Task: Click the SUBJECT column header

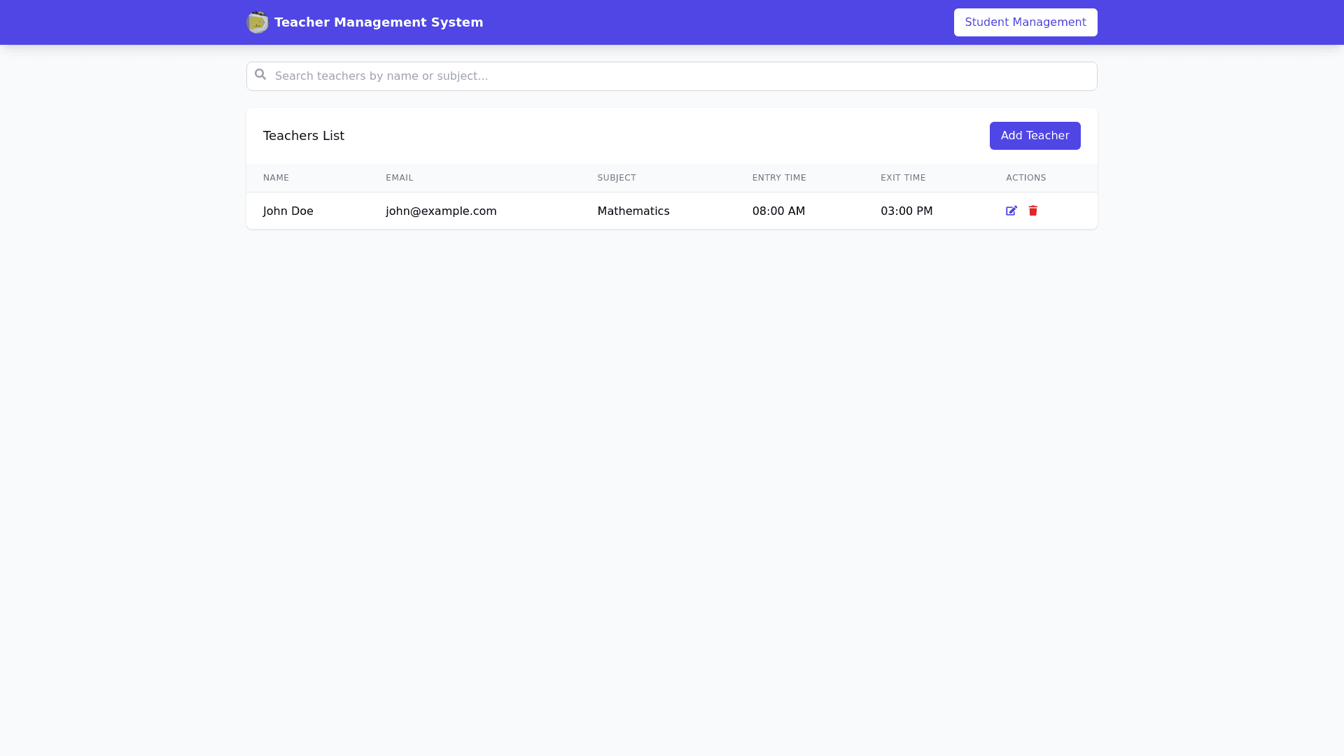Action: (616, 178)
